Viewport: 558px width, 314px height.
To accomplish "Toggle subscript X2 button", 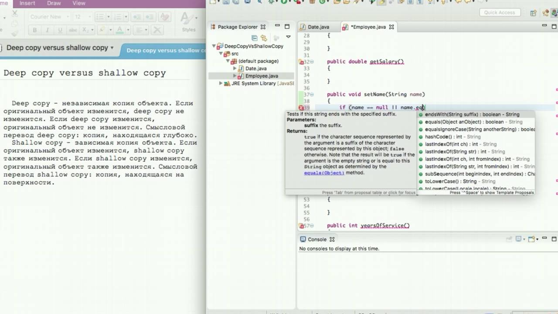I will (85, 30).
